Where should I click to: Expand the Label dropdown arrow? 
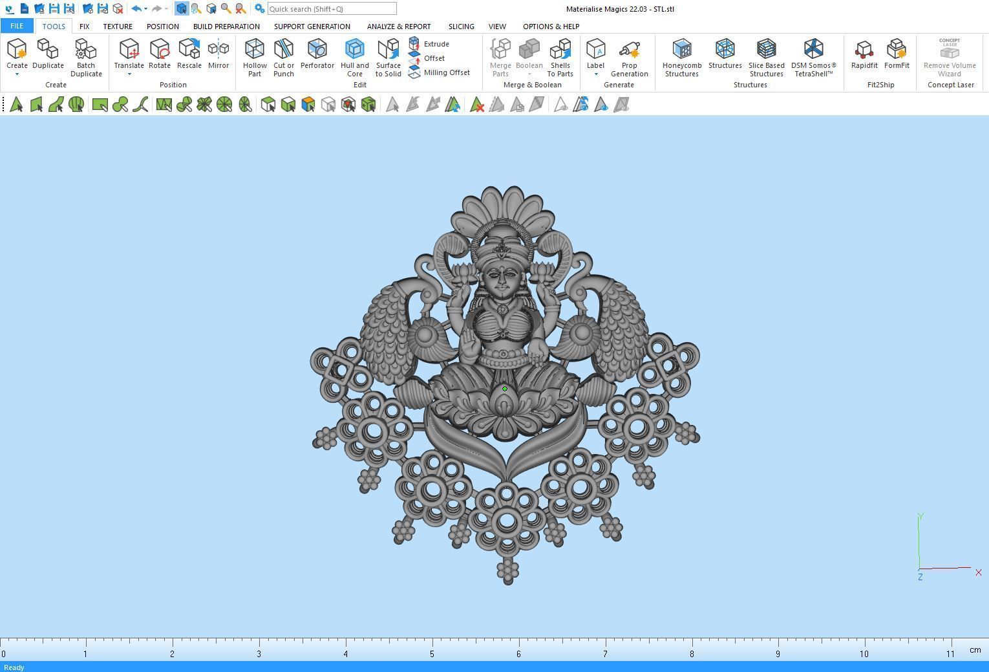click(595, 74)
